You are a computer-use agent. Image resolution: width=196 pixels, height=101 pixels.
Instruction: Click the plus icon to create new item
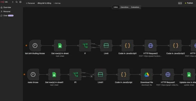coord(13,2)
